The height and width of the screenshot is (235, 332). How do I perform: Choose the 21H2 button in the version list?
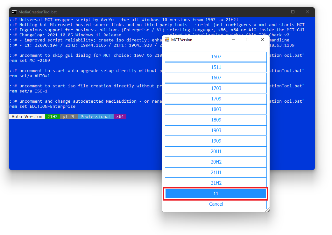pos(216,183)
